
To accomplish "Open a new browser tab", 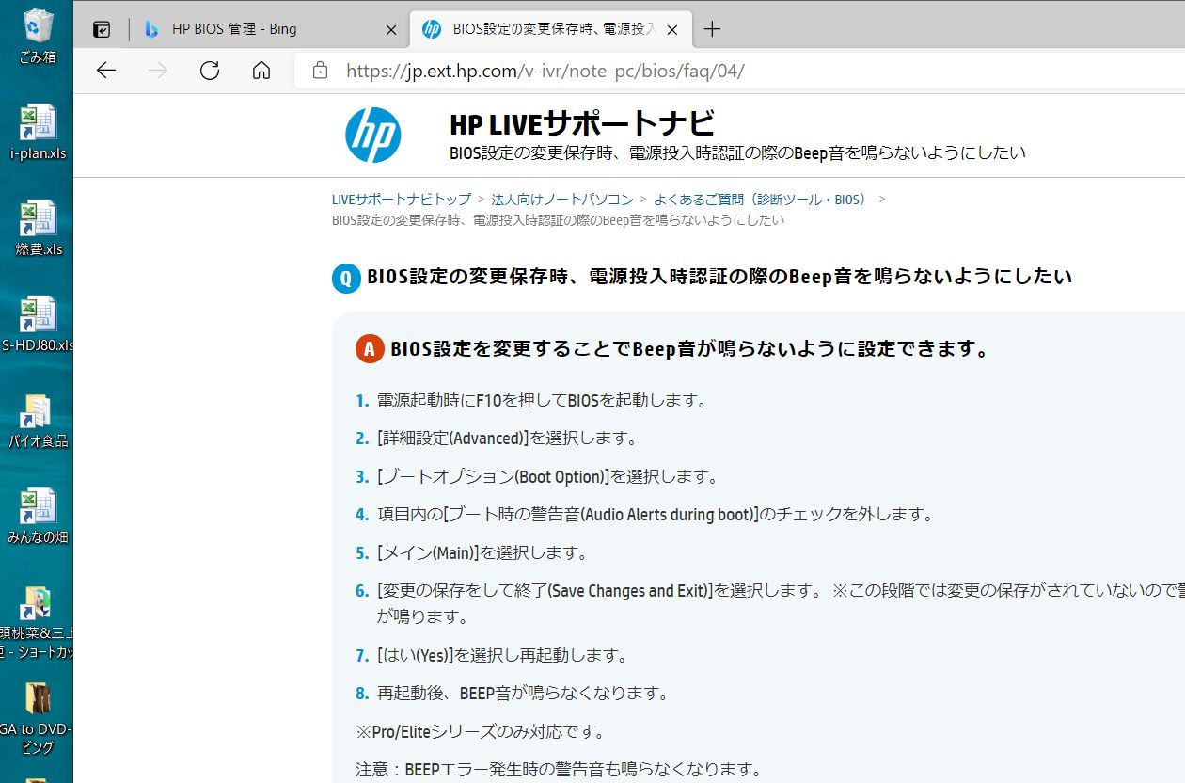I will coord(712,29).
